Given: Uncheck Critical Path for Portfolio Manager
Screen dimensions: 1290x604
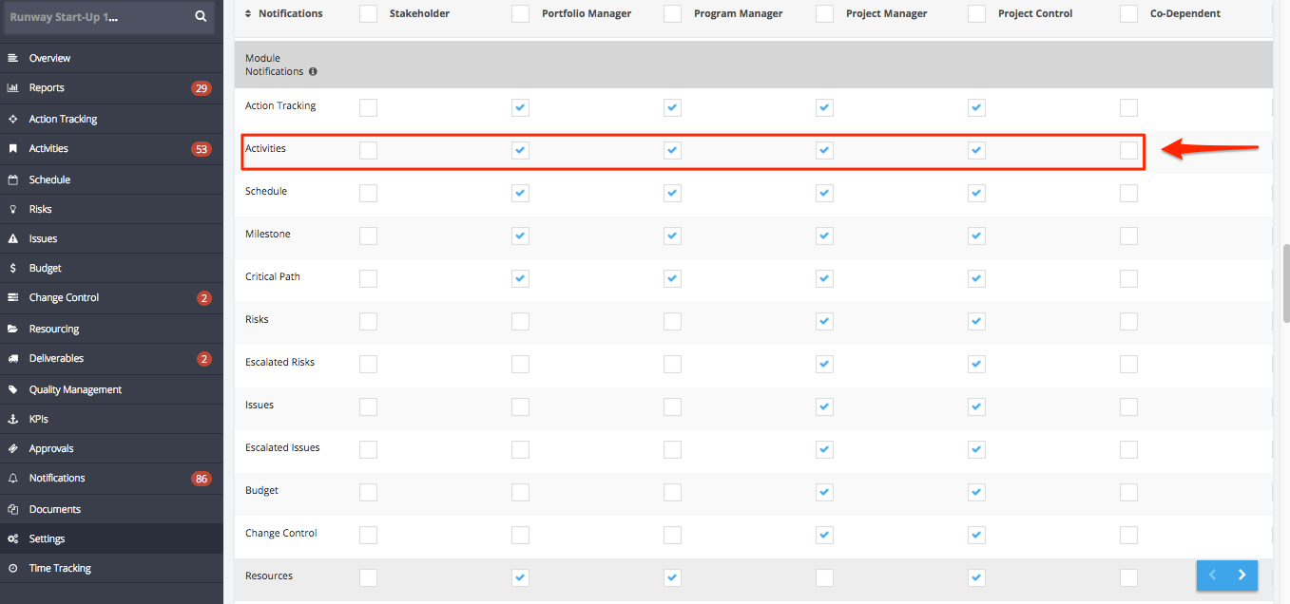Looking at the screenshot, I should pos(520,278).
